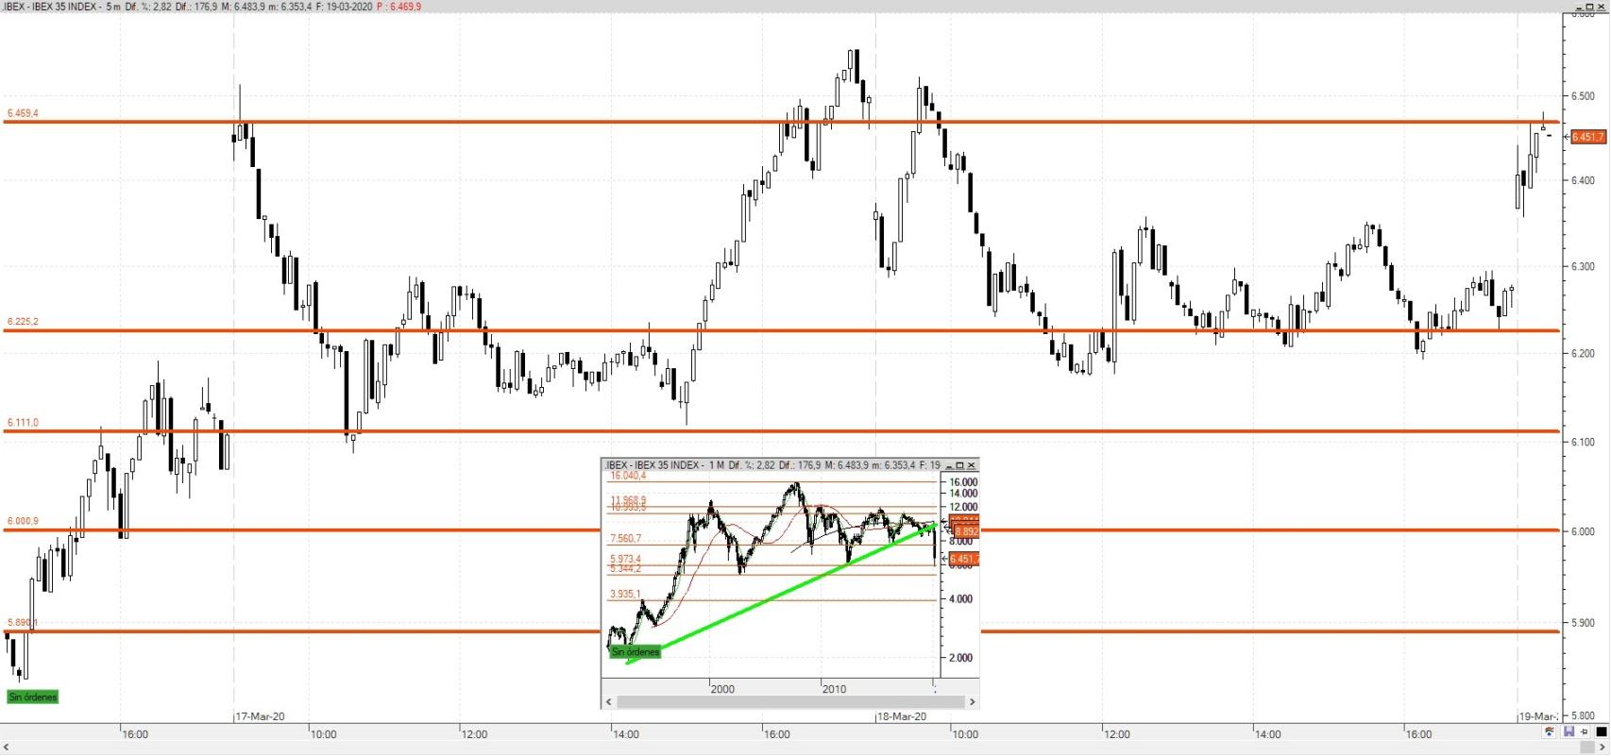Click the 7.560,7 level in monthly chart
The width and height of the screenshot is (1611, 756).
pyautogui.click(x=626, y=539)
